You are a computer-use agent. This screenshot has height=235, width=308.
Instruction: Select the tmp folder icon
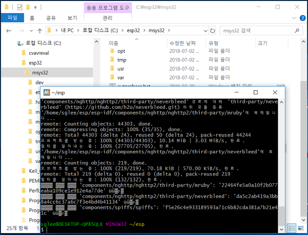point(112,59)
